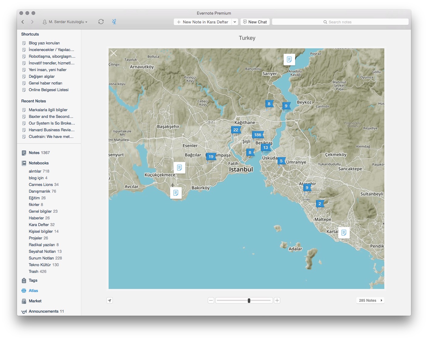Open recent note Harvard Business Revie…
The height and width of the screenshot is (340, 428).
coord(52,130)
